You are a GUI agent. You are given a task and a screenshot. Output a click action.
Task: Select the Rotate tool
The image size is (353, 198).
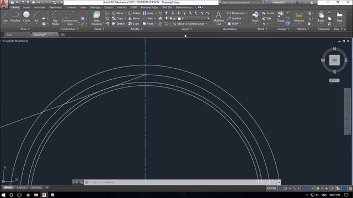134,13
